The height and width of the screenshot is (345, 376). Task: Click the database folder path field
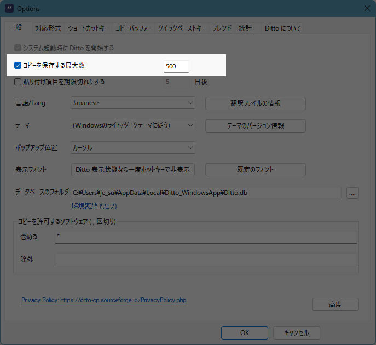tap(206, 193)
